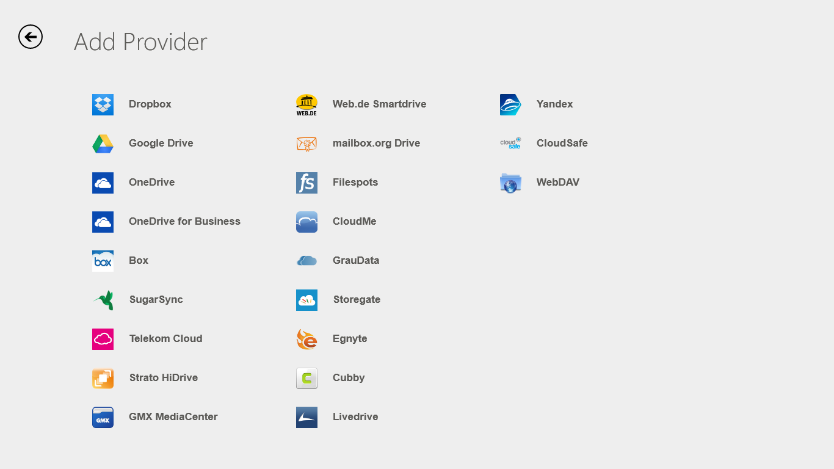Click the Filespots icon
Screen dimensions: 834x469
pos(306,183)
